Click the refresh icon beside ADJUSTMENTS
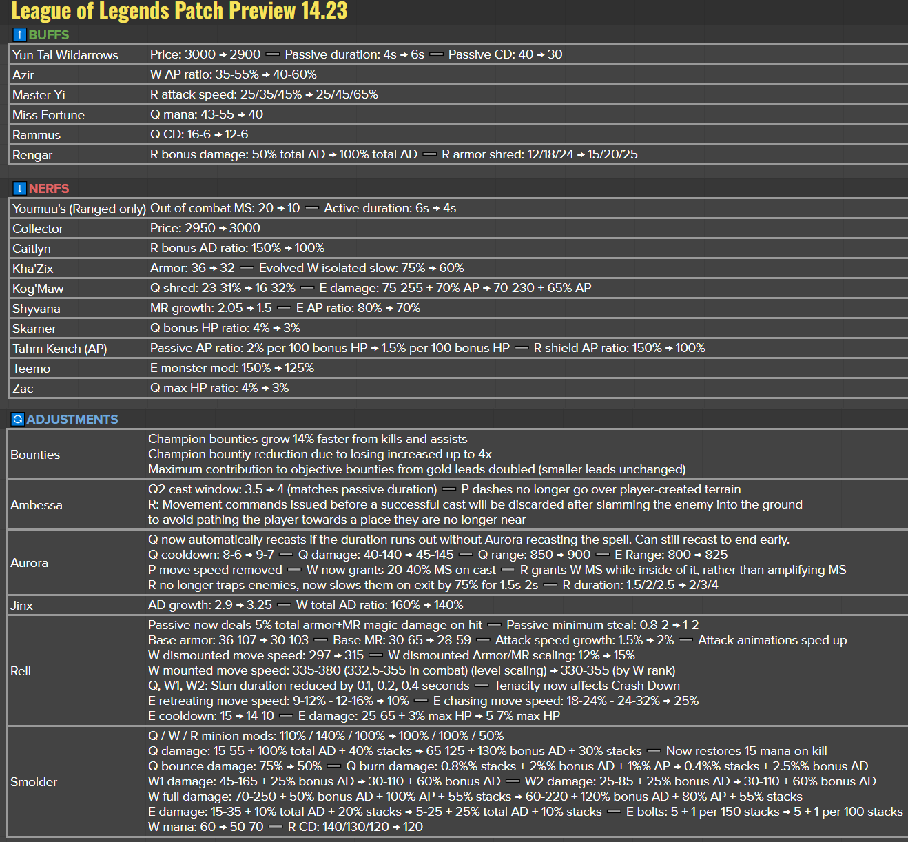Viewport: 908px width, 842px height. [x=18, y=419]
